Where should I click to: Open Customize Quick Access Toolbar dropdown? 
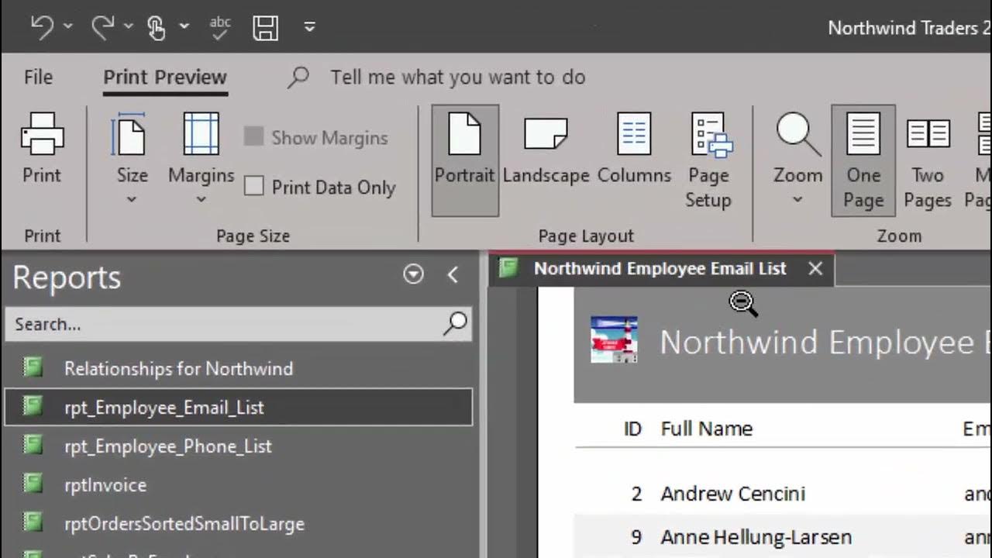(x=309, y=27)
